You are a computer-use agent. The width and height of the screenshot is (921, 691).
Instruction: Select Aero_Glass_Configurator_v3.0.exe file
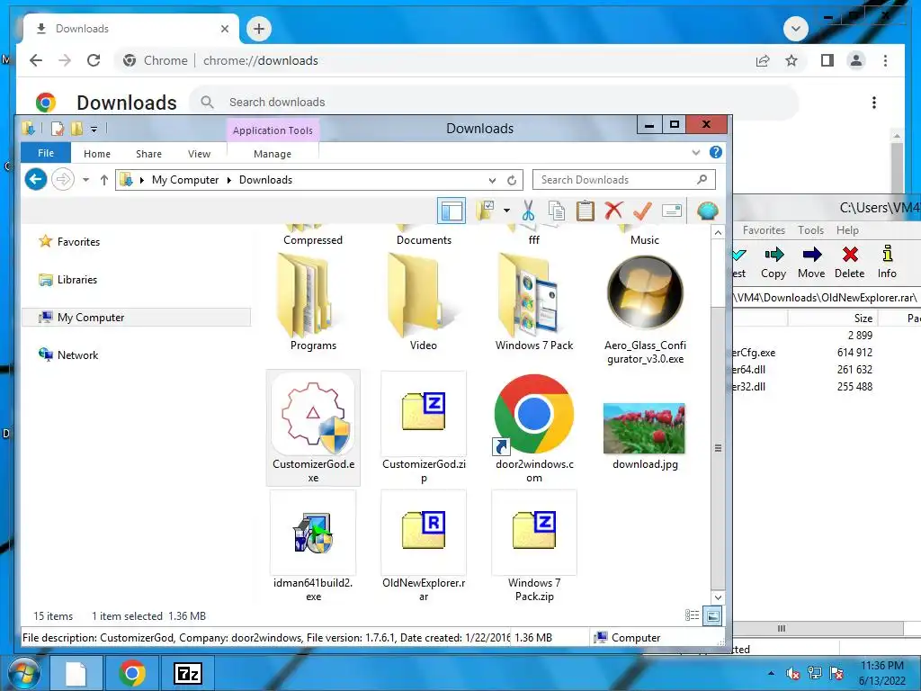point(645,309)
